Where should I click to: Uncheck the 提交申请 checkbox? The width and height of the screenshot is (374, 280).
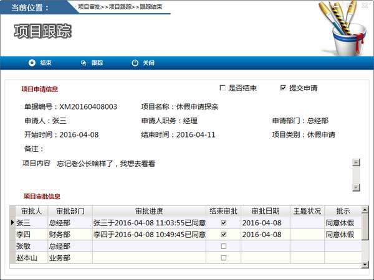point(283,88)
